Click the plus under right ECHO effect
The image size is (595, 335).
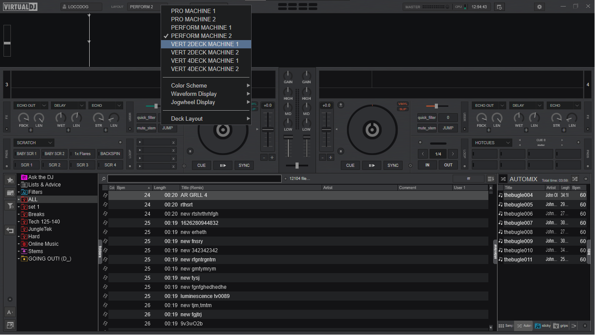[x=563, y=130]
